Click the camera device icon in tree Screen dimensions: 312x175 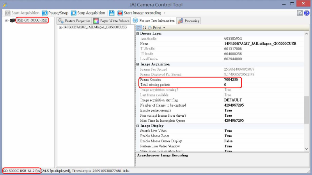(12, 21)
